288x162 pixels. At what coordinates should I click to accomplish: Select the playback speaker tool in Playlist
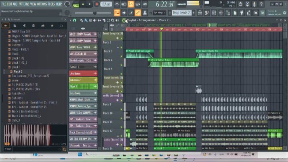click(117, 20)
